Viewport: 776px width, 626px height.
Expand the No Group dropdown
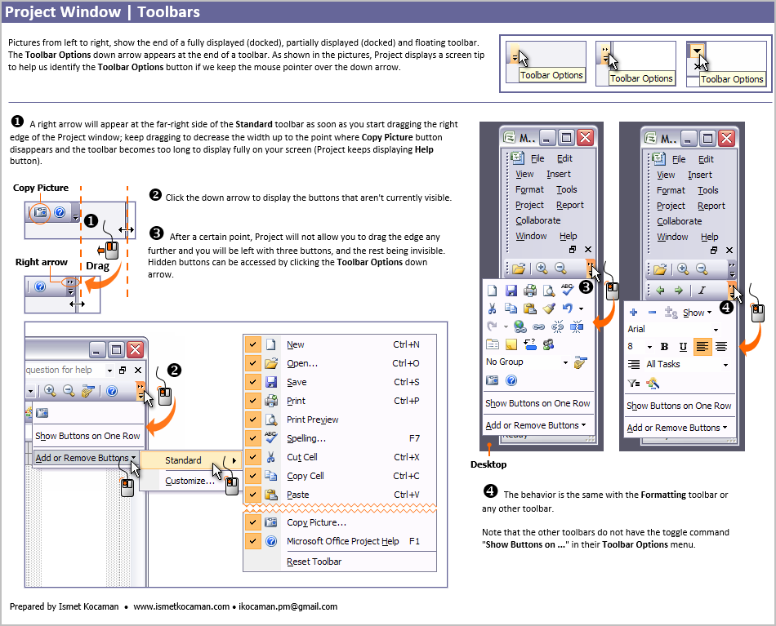(x=564, y=362)
